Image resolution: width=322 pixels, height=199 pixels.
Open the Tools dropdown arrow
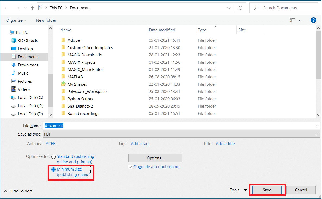click(x=245, y=190)
